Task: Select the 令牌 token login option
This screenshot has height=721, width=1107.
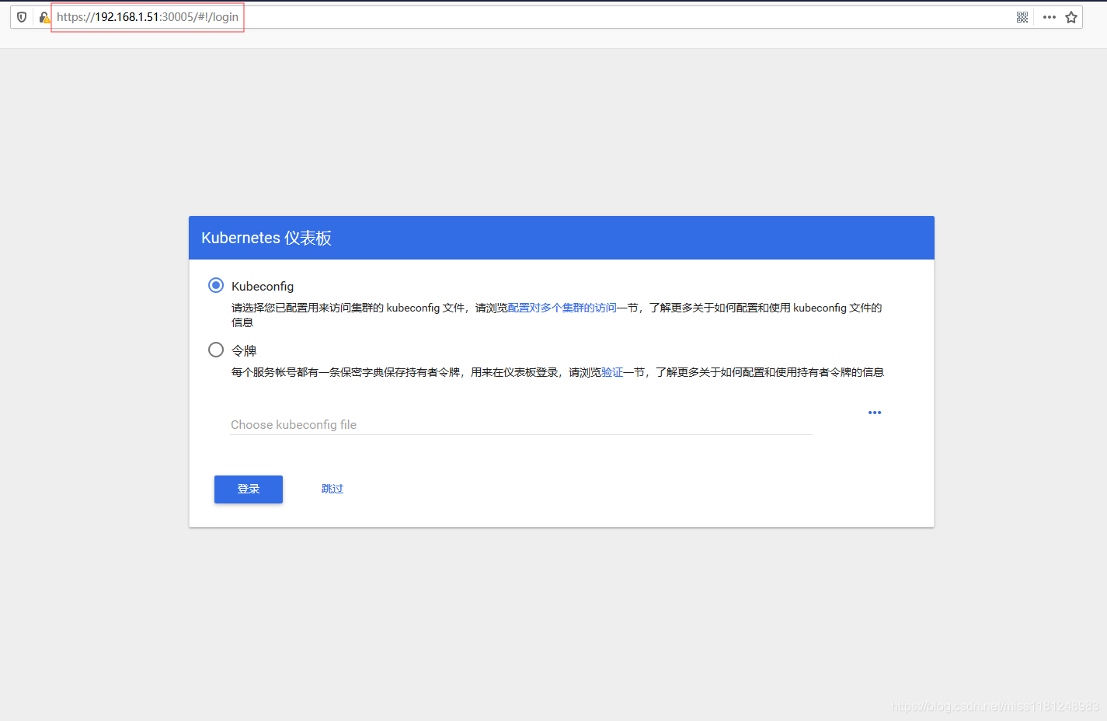Action: [215, 350]
